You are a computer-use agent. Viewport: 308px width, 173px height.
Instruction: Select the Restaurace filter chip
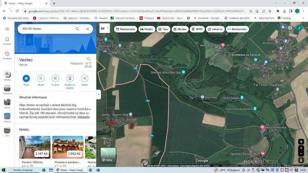tap(126, 29)
